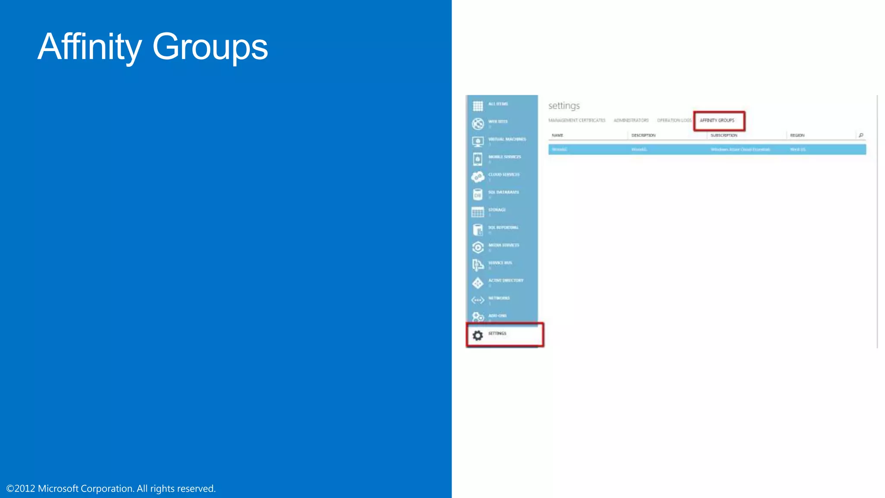Screen dimensions: 885x498
Task: Click the search magnifier in table header
Action: (x=861, y=135)
